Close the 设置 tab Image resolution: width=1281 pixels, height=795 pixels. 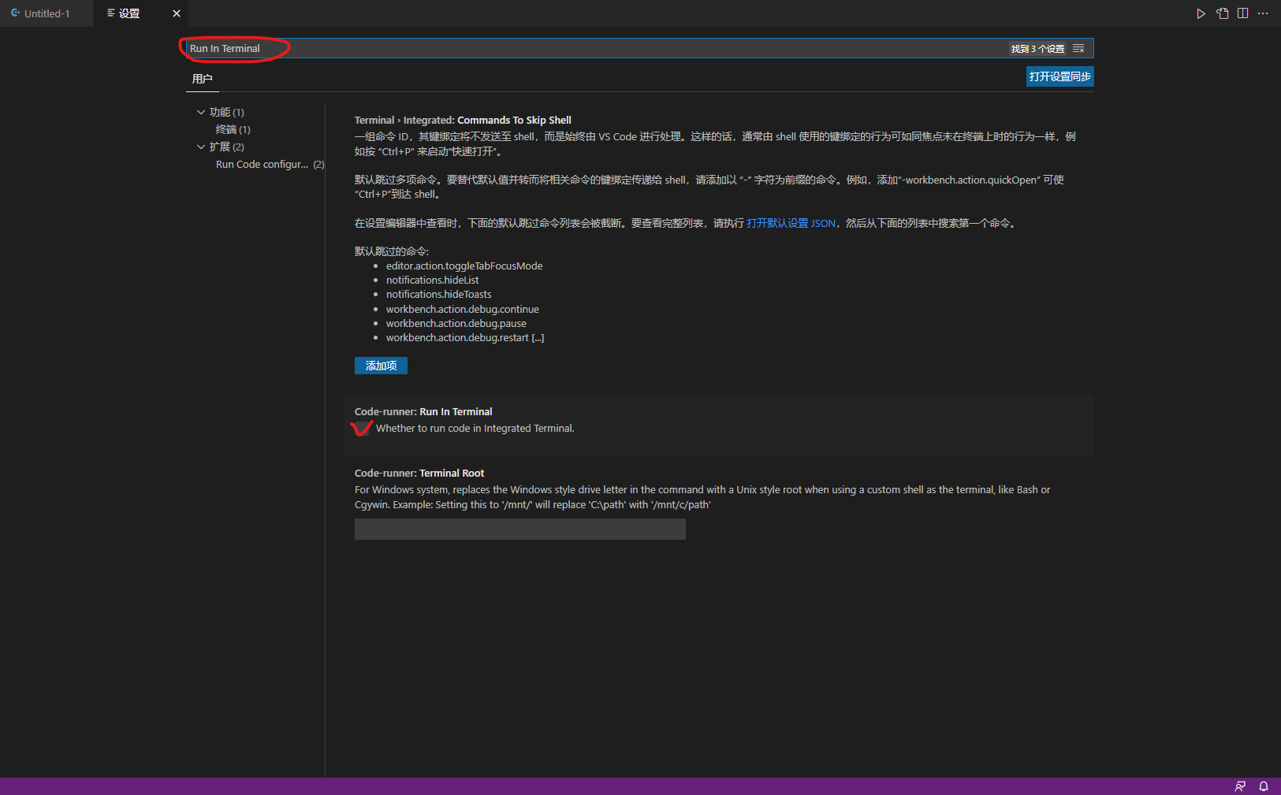177,13
